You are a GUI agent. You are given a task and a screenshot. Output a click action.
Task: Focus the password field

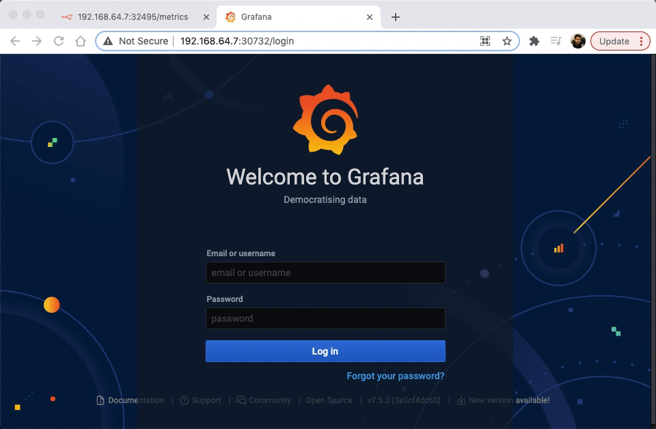325,318
